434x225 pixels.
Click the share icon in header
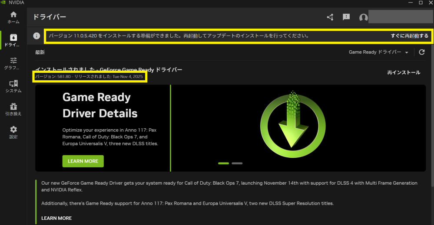[x=330, y=17]
